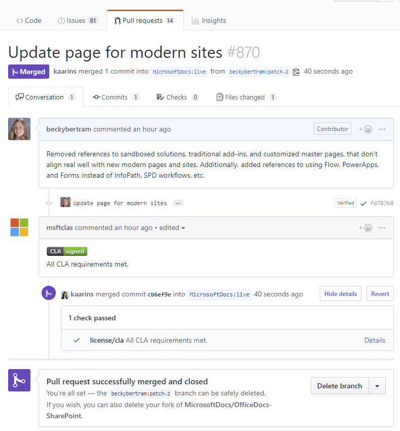The width and height of the screenshot is (400, 431).
Task: Copy branch name using clipboard icon
Action: 296,72
